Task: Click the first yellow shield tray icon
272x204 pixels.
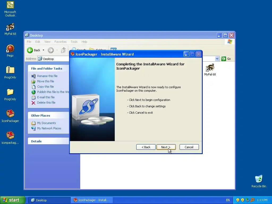Action: [x=238, y=200]
